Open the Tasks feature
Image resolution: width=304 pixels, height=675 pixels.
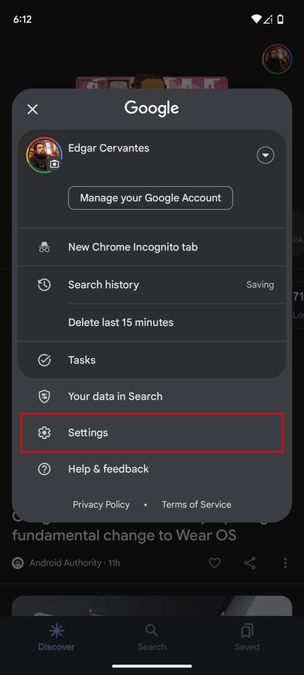pyautogui.click(x=82, y=360)
